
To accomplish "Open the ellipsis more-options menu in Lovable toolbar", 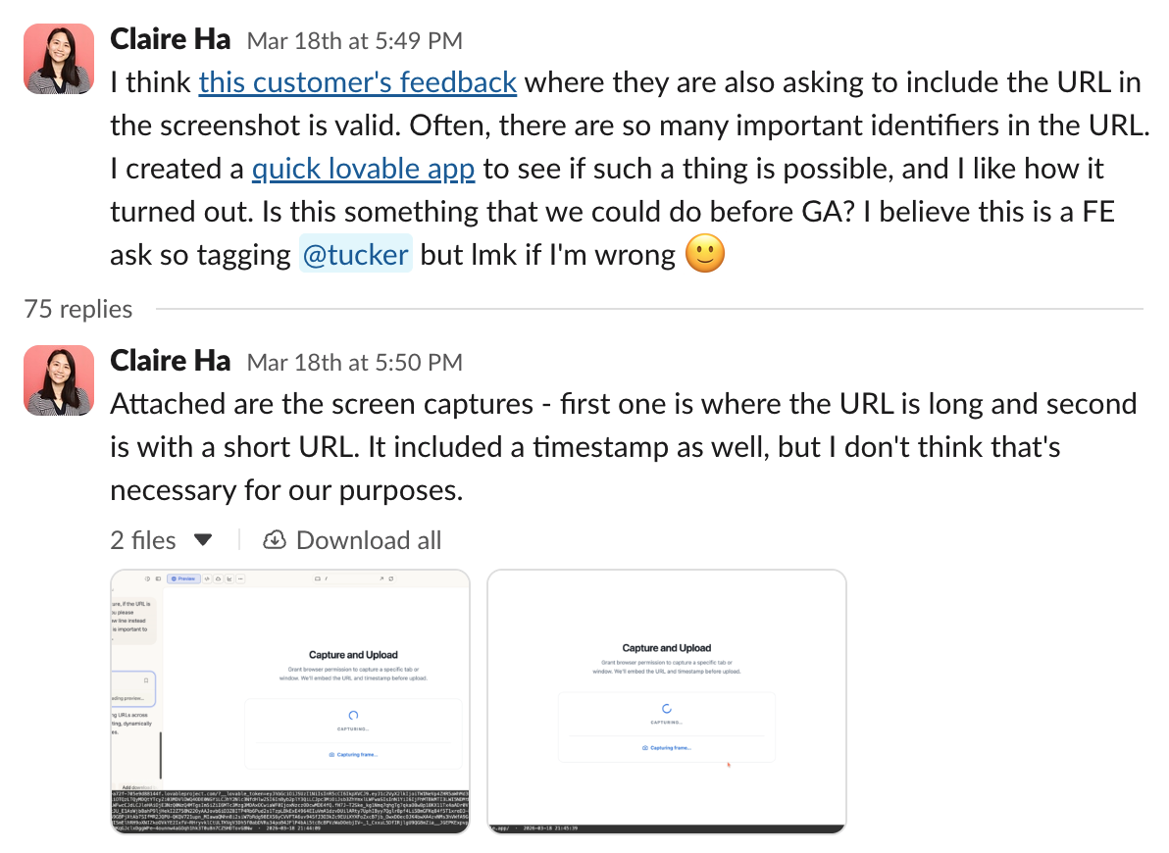I will 239,578.
